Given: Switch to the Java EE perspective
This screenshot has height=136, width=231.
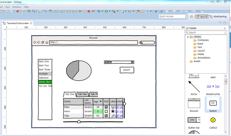Looking at the screenshot, I should pyautogui.click(x=202, y=17).
